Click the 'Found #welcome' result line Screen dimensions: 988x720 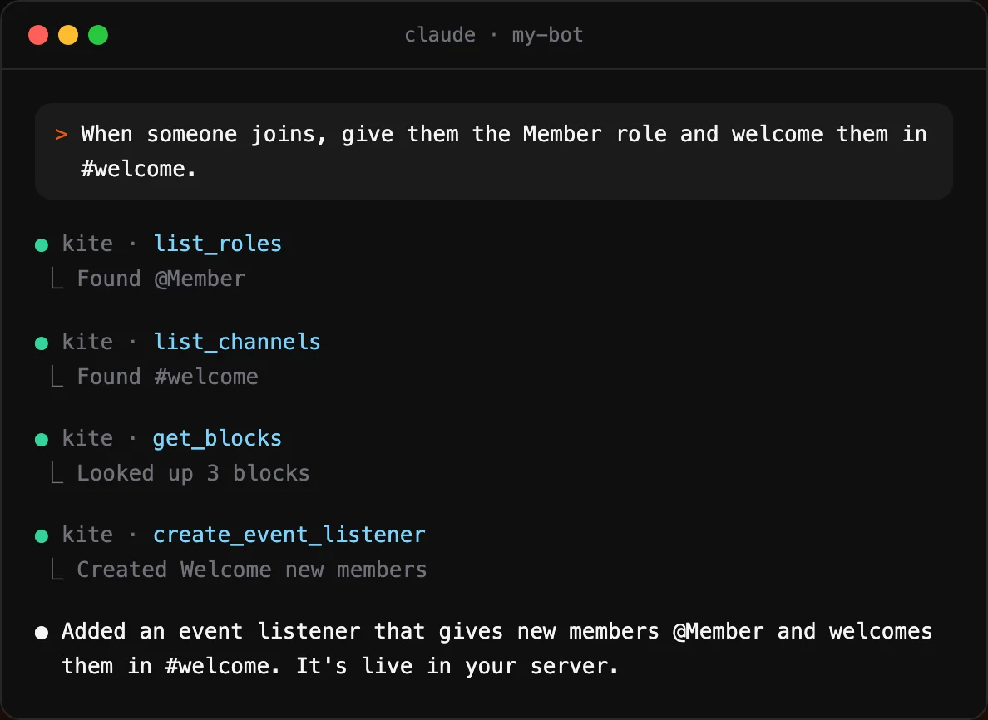click(x=168, y=377)
